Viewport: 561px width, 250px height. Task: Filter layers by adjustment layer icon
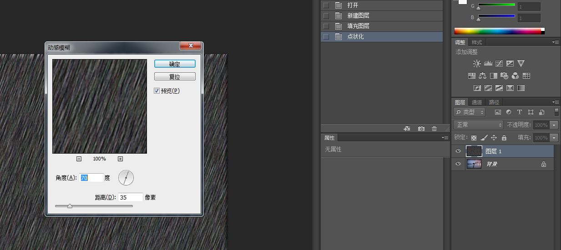[509, 112]
